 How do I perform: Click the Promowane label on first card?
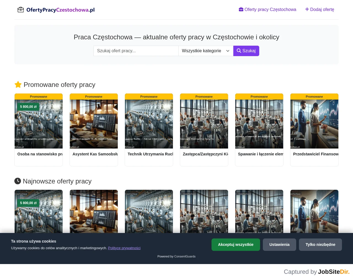coord(39,97)
